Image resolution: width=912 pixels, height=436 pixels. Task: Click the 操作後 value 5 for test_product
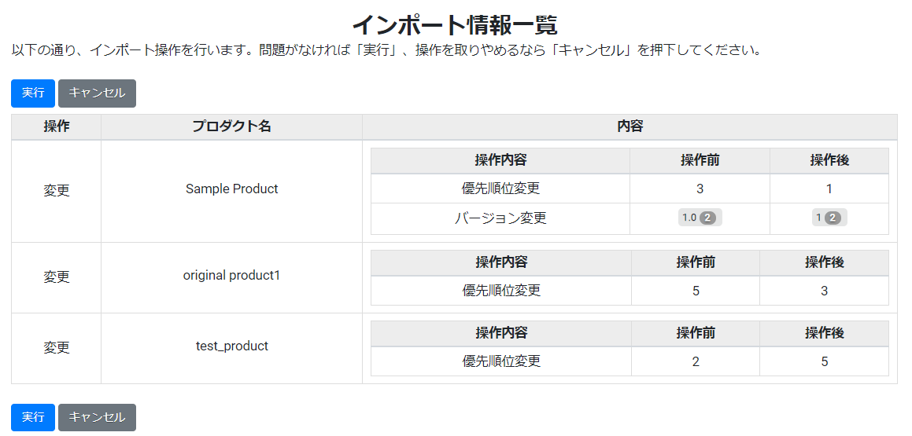(824, 361)
